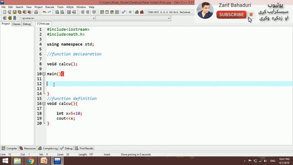Click the highlighted empty line 12 in editor
Screen dimensions: 293x165
tap(169, 84)
